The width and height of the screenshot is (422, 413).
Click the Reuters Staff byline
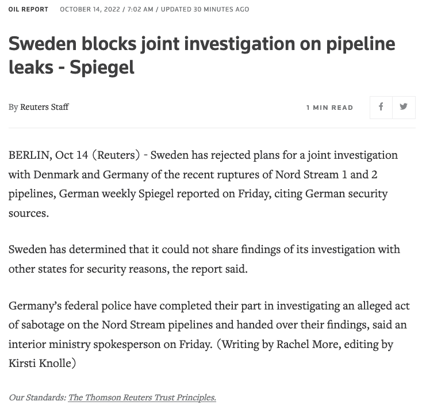point(44,107)
